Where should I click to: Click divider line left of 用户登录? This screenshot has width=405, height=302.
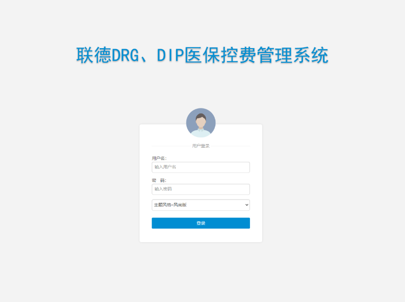171,146
